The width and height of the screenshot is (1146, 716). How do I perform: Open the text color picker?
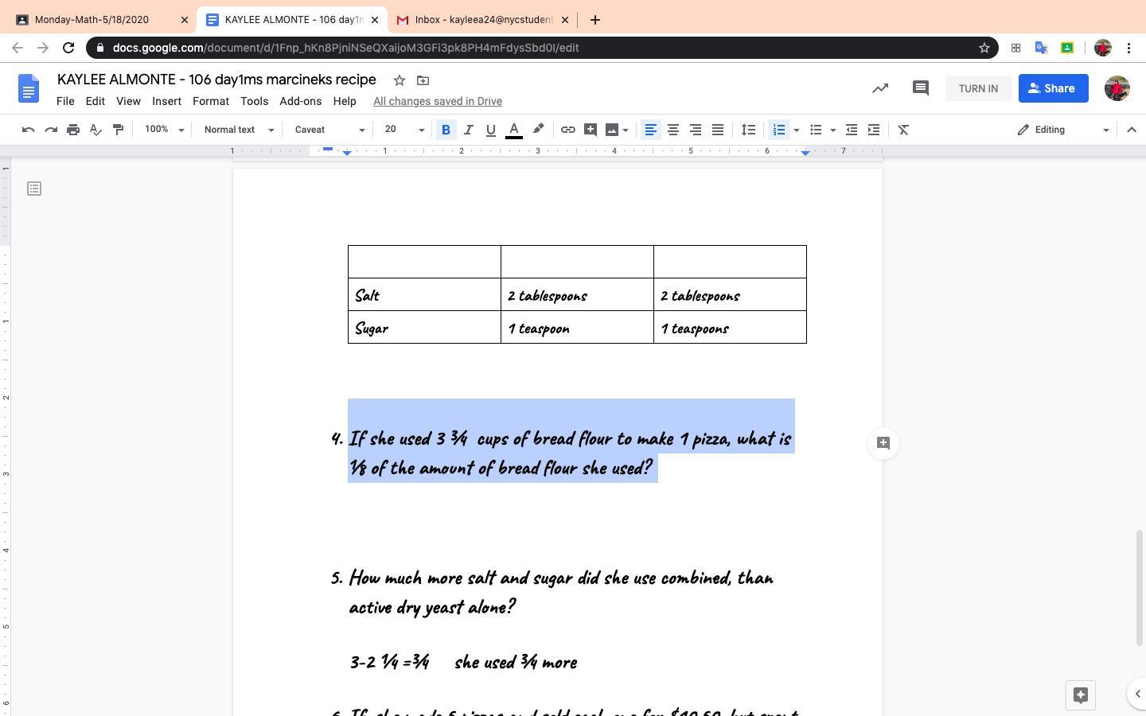514,130
